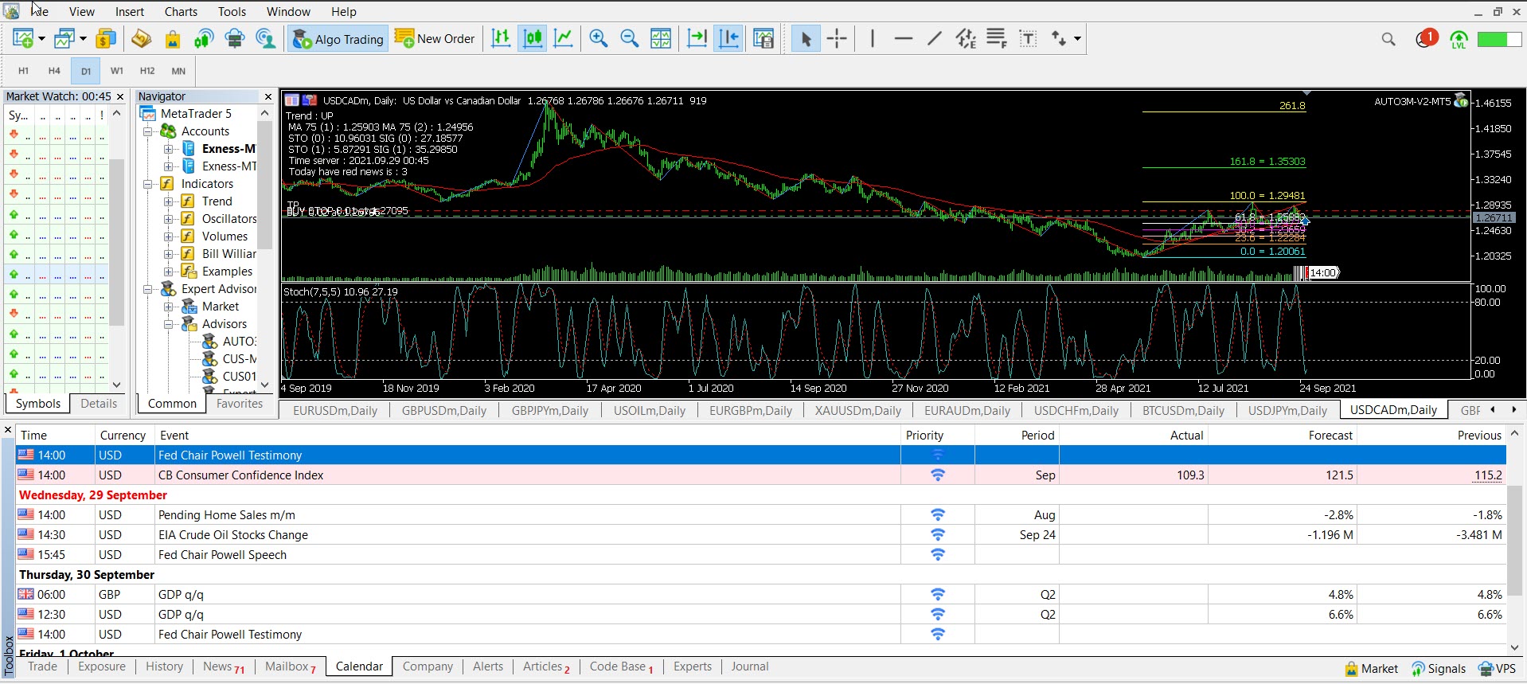Screen dimensions: 1527x684
Task: Click the Signals button in status bar
Action: (x=1438, y=669)
